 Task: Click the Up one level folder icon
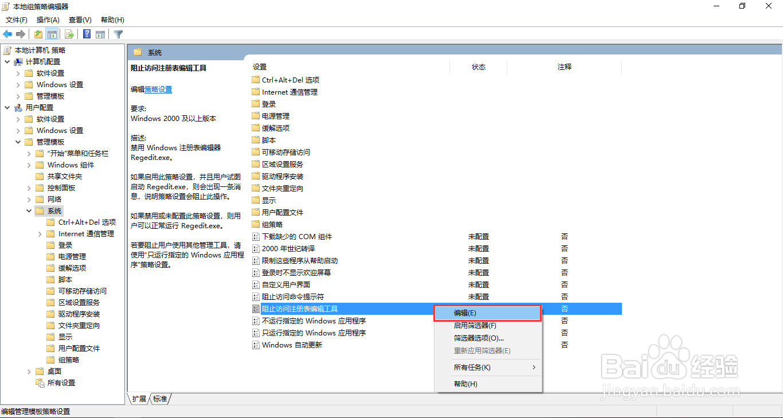pyautogui.click(x=37, y=34)
